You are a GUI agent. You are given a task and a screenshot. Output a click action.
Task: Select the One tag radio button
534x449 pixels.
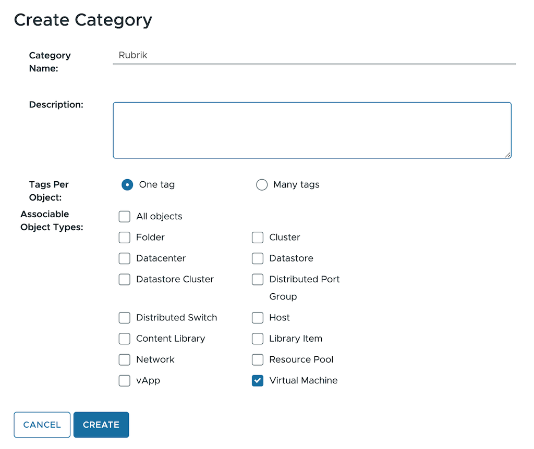pyautogui.click(x=127, y=185)
